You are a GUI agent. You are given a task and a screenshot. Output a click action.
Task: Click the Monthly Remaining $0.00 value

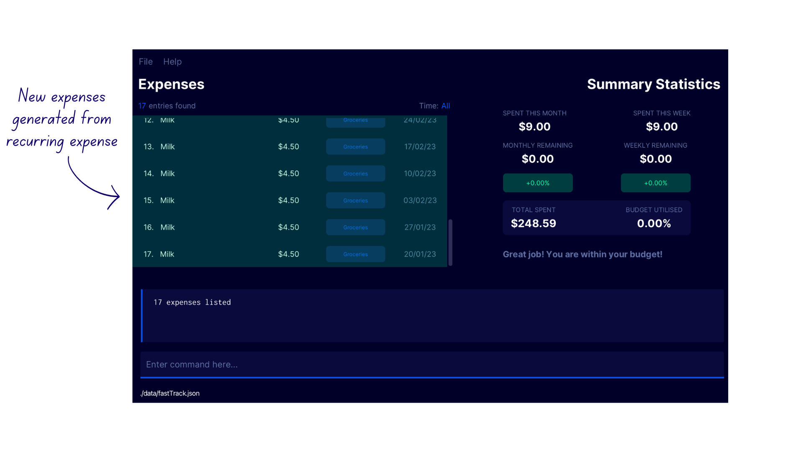click(x=538, y=159)
